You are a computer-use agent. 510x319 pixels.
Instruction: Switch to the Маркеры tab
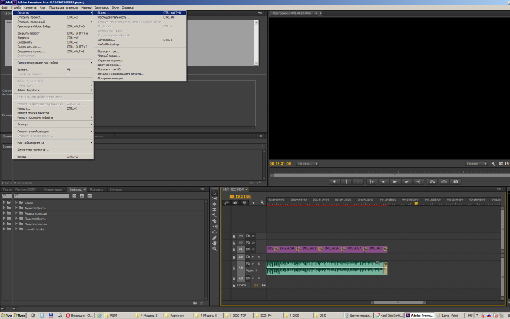pos(96,190)
